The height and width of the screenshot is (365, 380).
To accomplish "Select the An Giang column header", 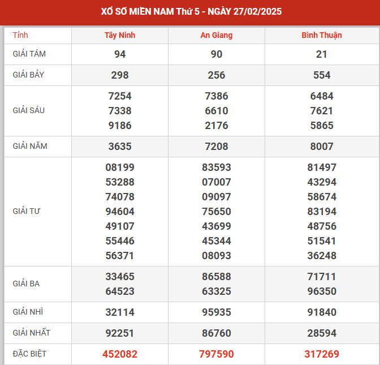I will coord(217,36).
